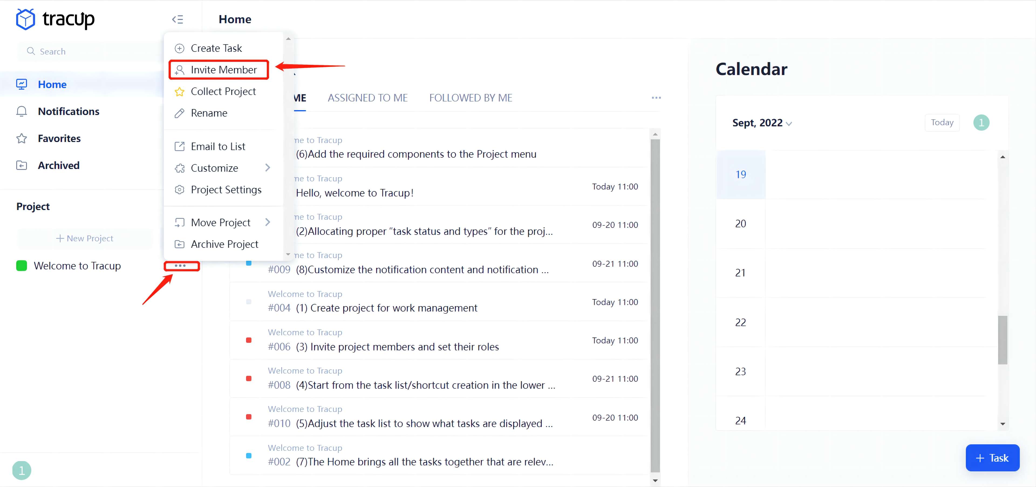Toggle status square of task #004
The image size is (1036, 487).
(248, 302)
